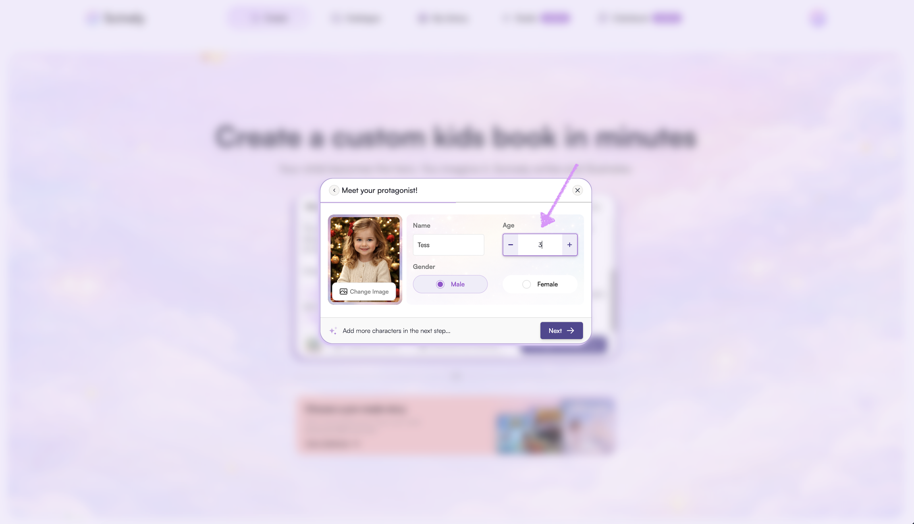Choose the Female label as gender
Viewport: 914px width, 524px height.
(x=547, y=284)
